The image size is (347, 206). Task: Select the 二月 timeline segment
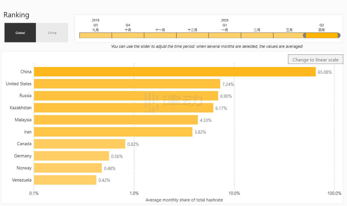tap(257, 35)
